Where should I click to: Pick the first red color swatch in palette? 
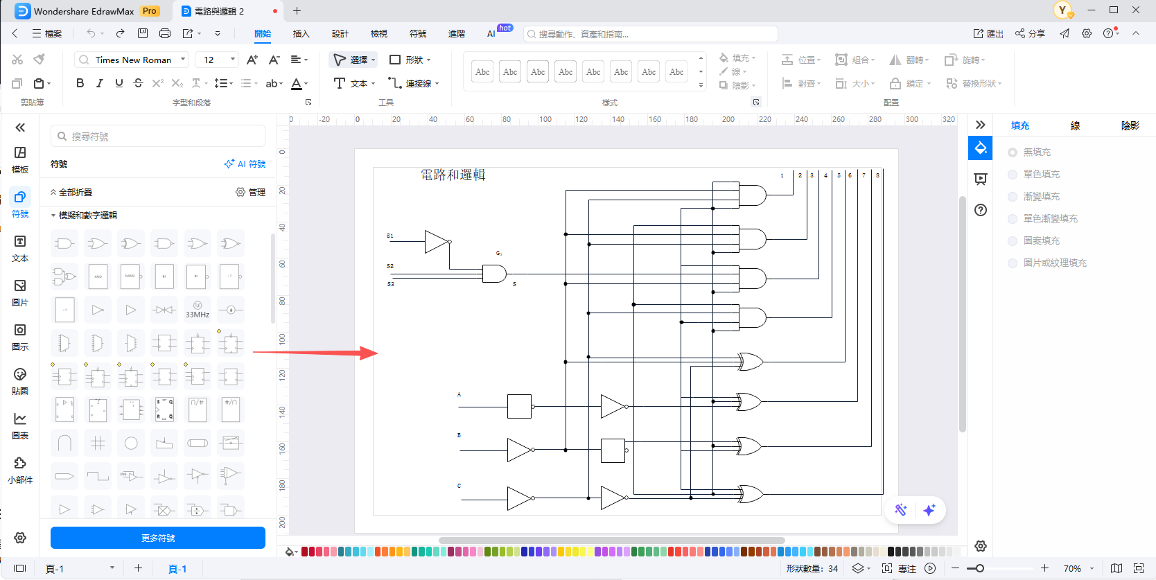[304, 552]
